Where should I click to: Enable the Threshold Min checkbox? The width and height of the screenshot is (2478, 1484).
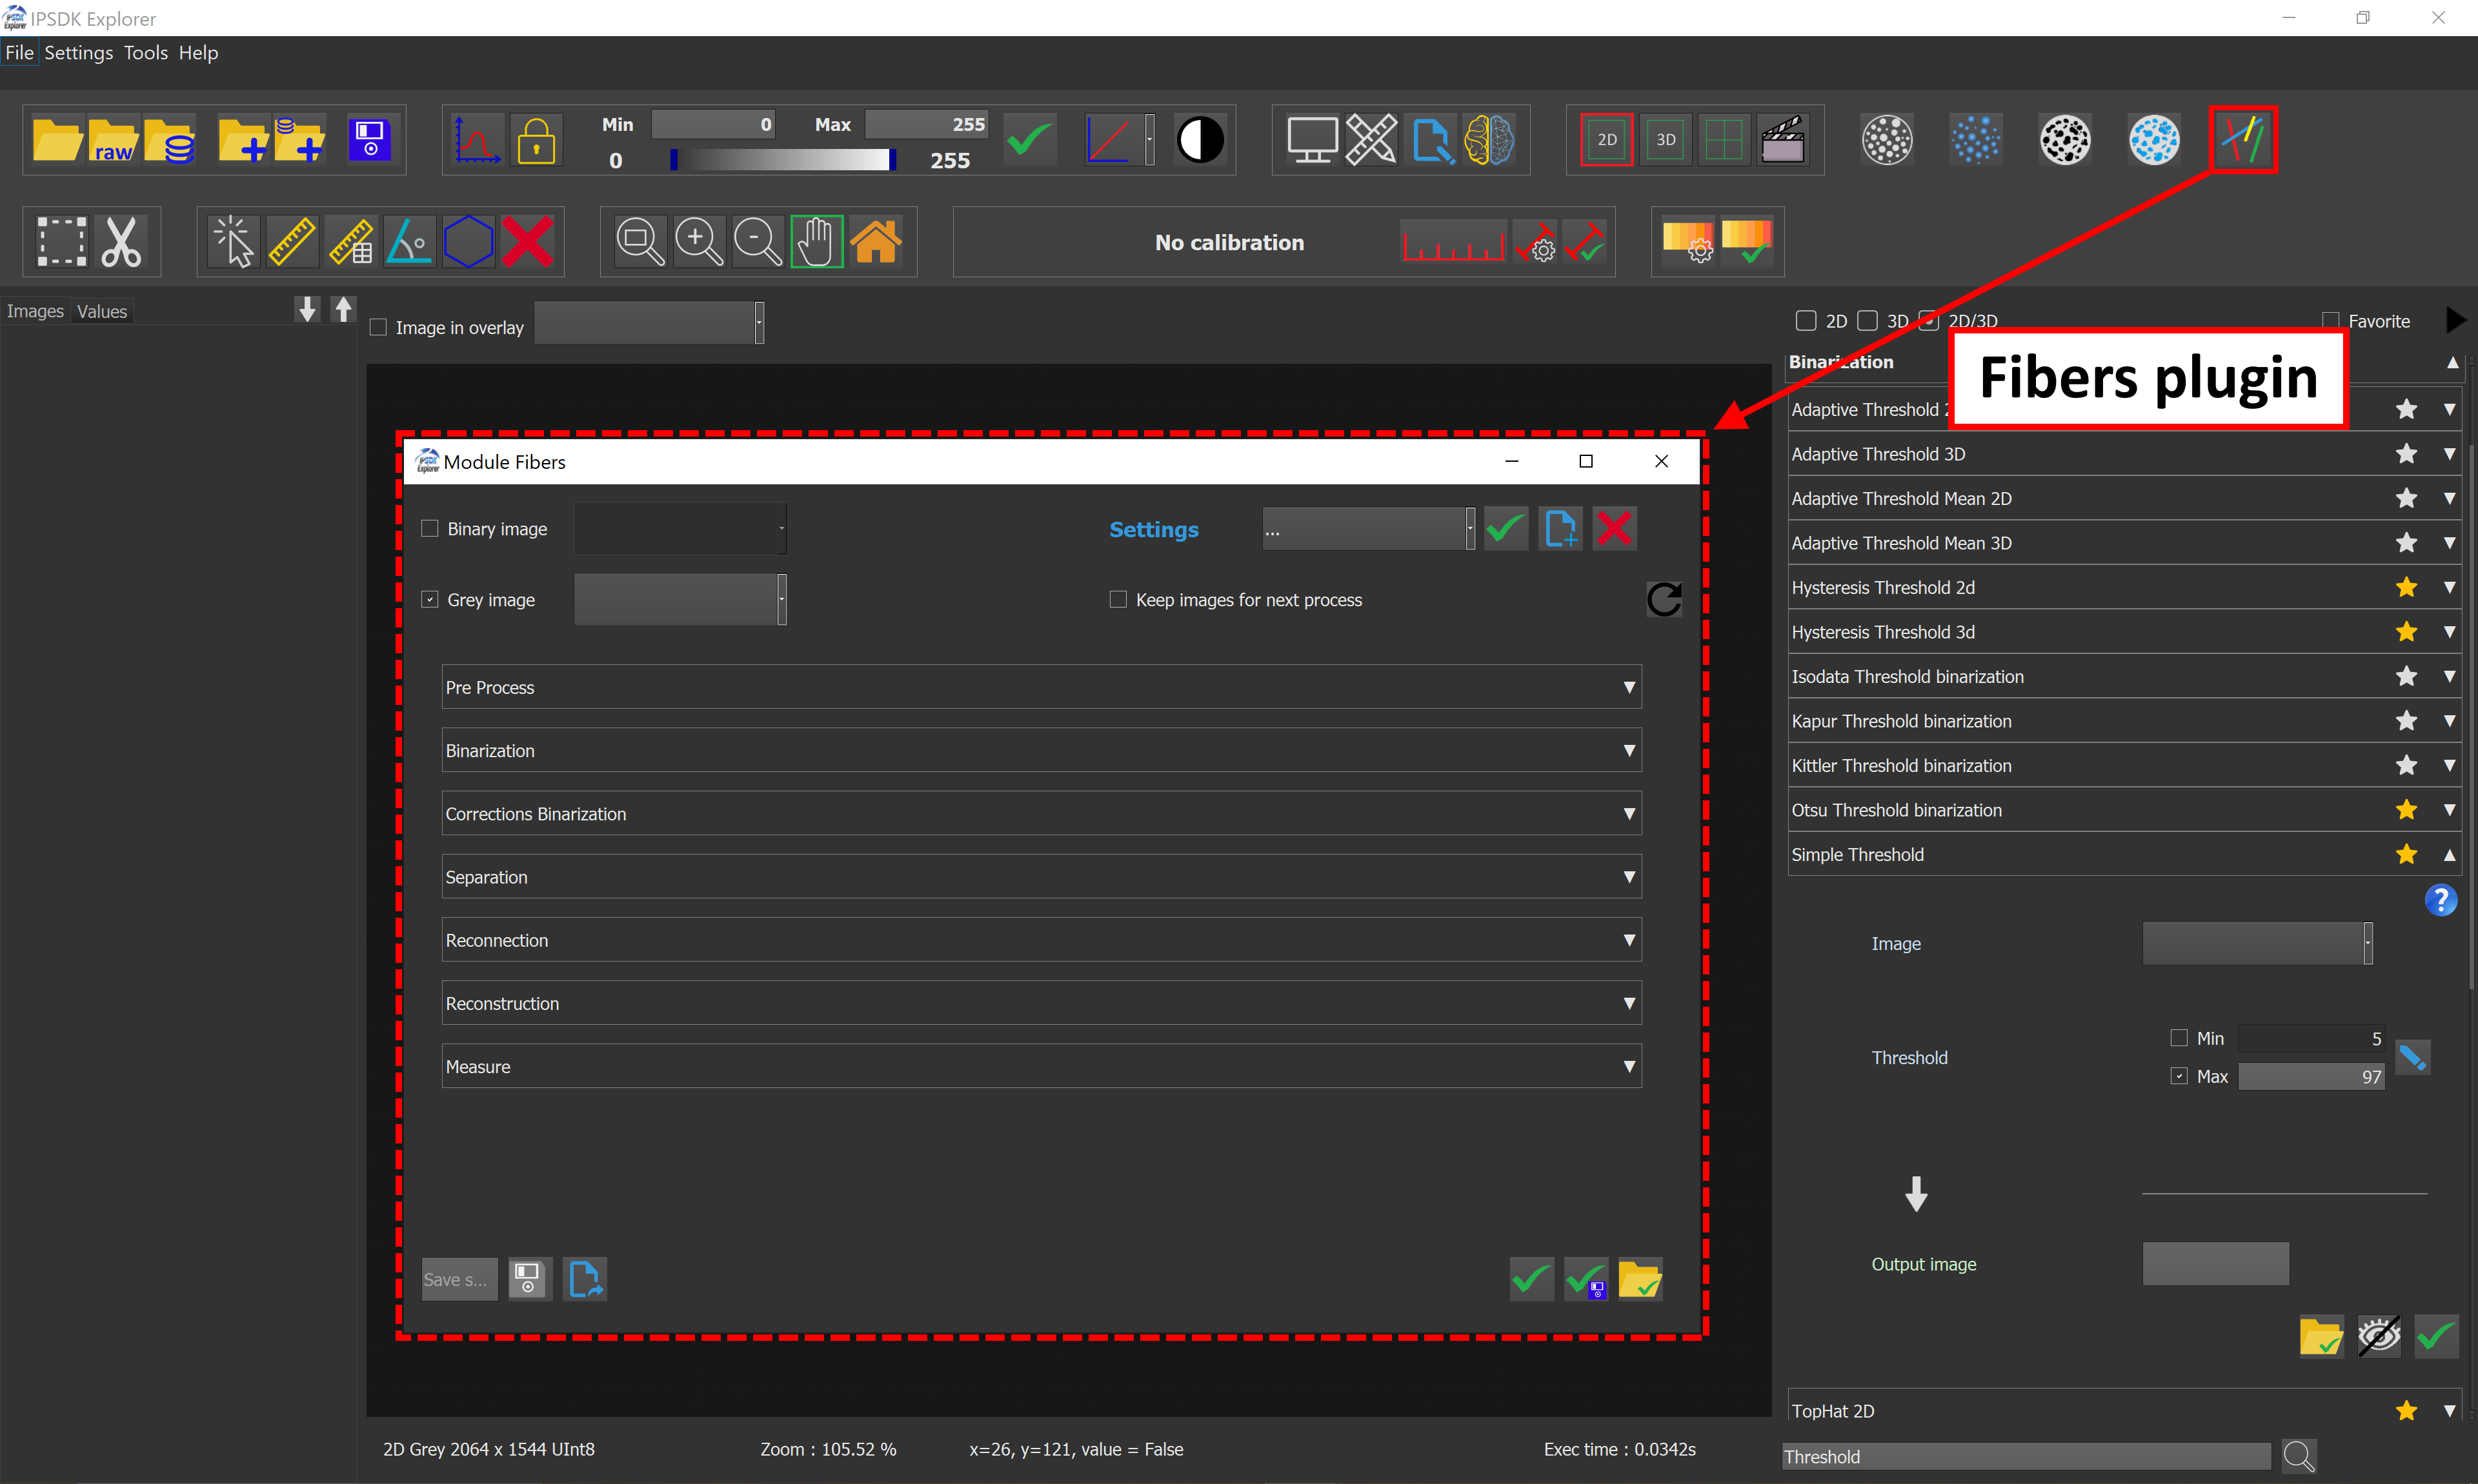[2179, 1038]
